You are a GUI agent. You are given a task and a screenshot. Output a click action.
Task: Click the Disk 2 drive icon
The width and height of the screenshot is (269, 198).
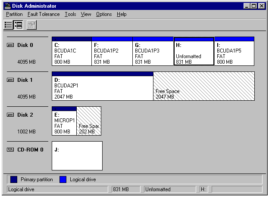(11, 115)
